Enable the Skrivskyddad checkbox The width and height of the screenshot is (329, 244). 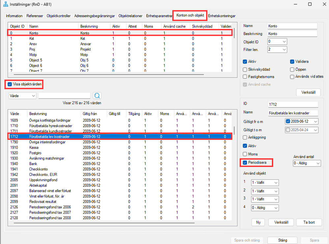[x=245, y=69]
